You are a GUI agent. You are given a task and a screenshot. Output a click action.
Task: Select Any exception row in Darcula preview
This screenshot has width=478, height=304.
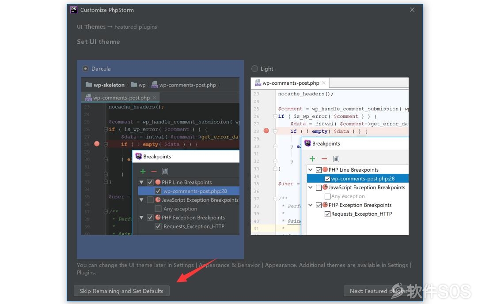189,209
